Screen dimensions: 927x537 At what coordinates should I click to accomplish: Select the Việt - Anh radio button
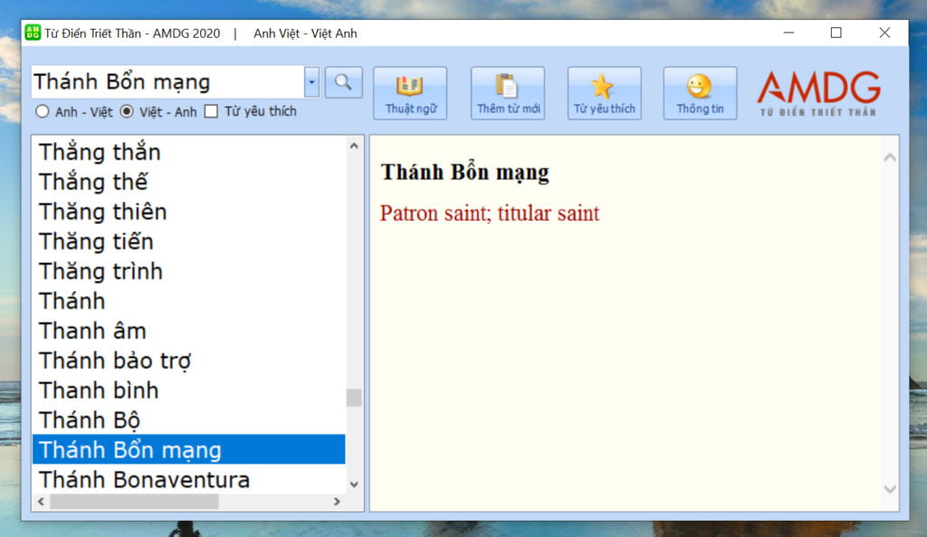pos(127,112)
